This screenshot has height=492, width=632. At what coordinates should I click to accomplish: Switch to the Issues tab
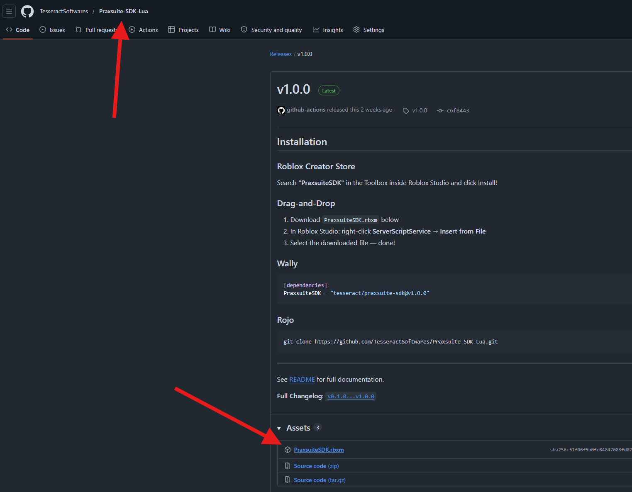(x=52, y=30)
